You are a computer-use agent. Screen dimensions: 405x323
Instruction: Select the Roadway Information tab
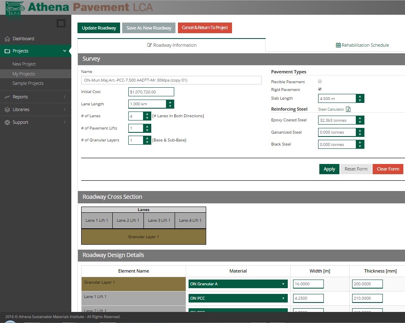(x=172, y=45)
